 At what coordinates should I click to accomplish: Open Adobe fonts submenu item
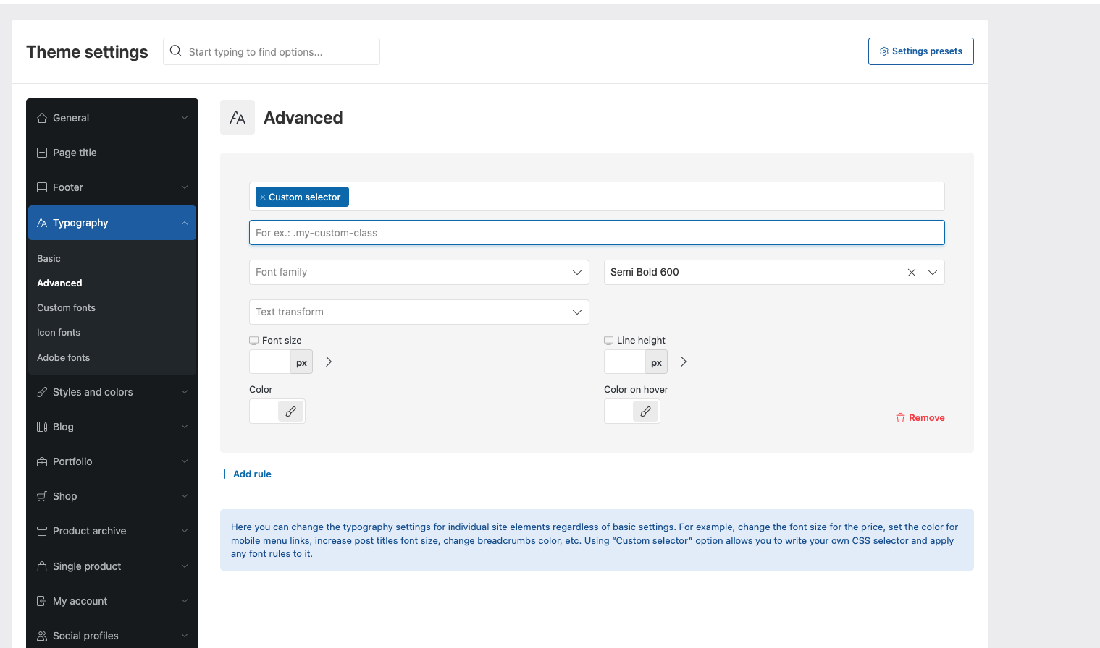click(x=64, y=358)
